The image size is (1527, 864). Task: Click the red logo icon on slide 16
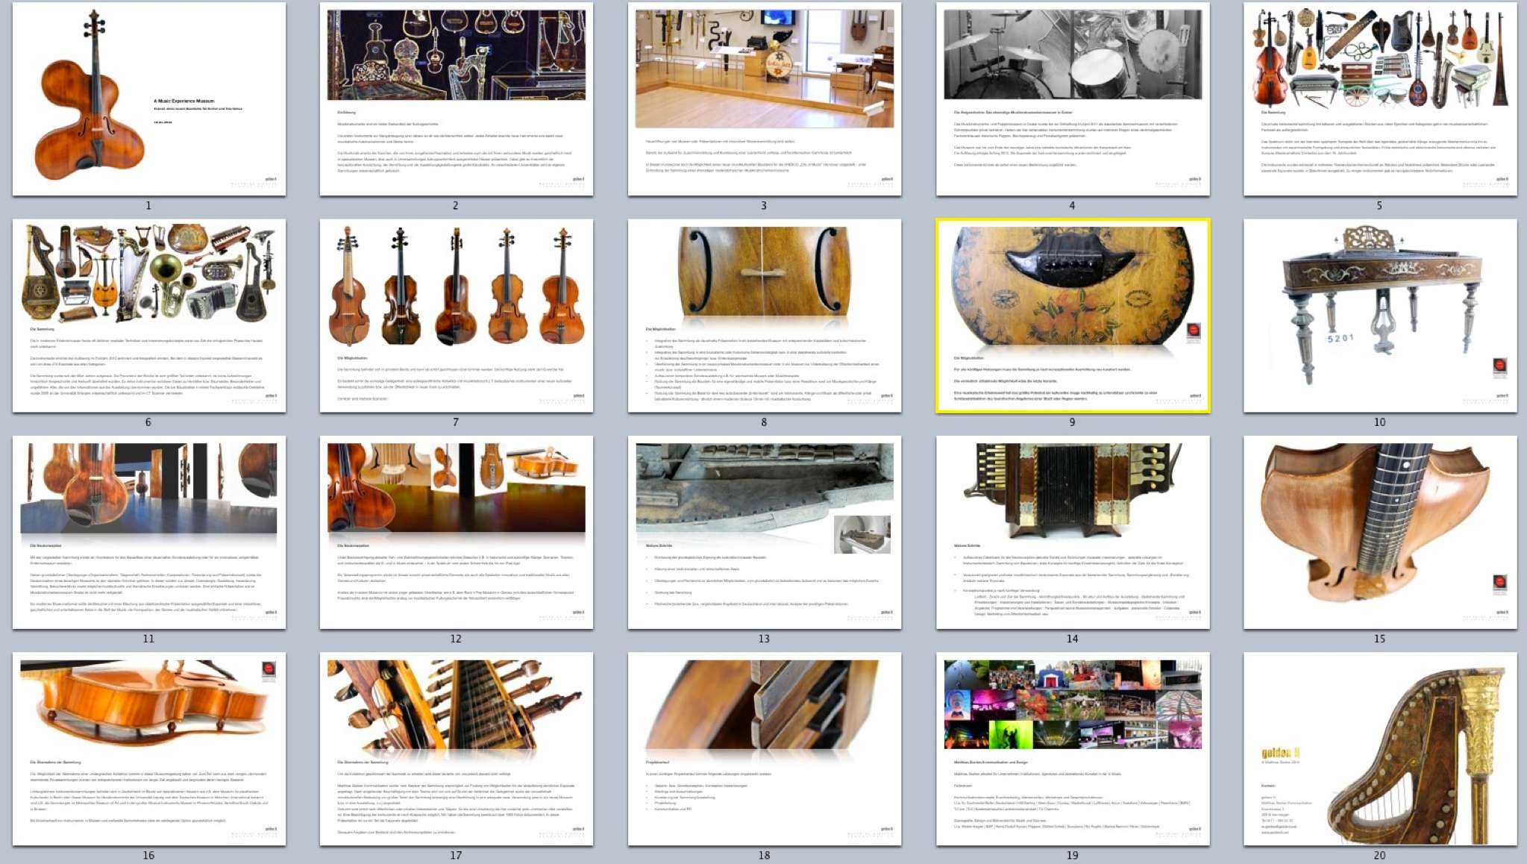(269, 669)
